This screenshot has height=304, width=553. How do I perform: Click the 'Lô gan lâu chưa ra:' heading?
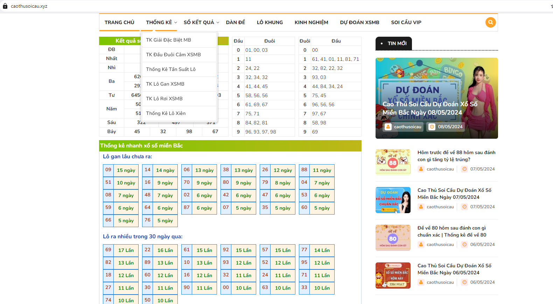[x=127, y=157]
